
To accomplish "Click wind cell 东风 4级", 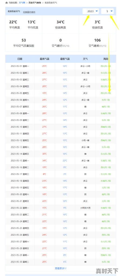I will pyautogui.click(x=106, y=147).
